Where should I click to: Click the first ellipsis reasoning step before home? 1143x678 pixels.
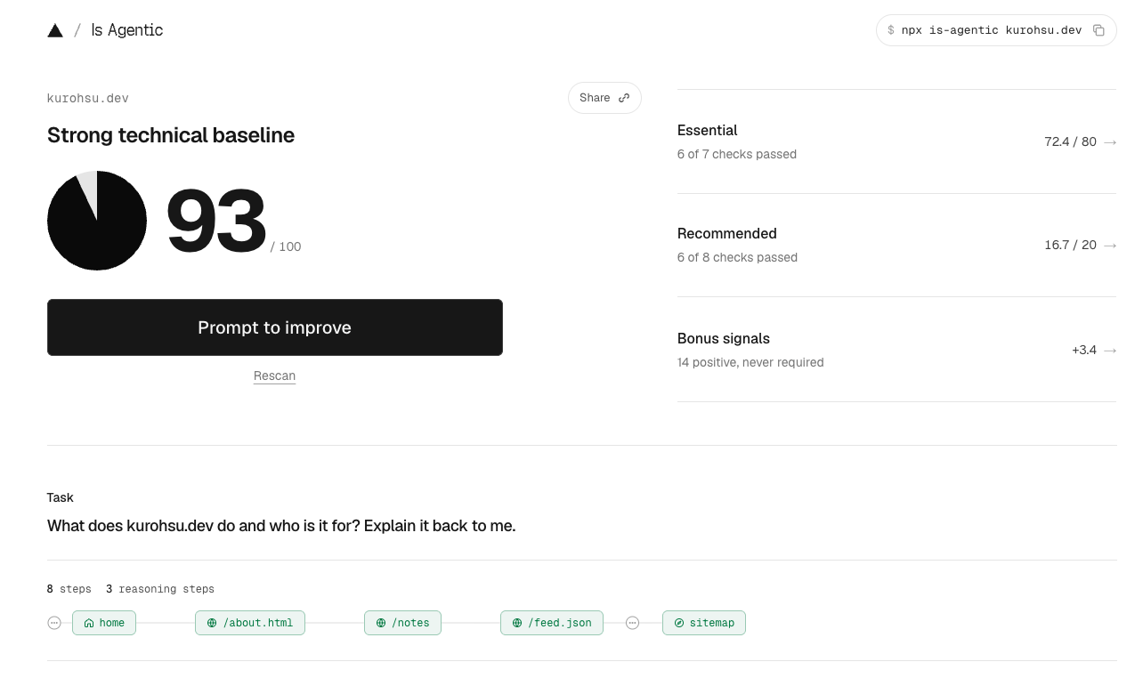click(x=54, y=623)
